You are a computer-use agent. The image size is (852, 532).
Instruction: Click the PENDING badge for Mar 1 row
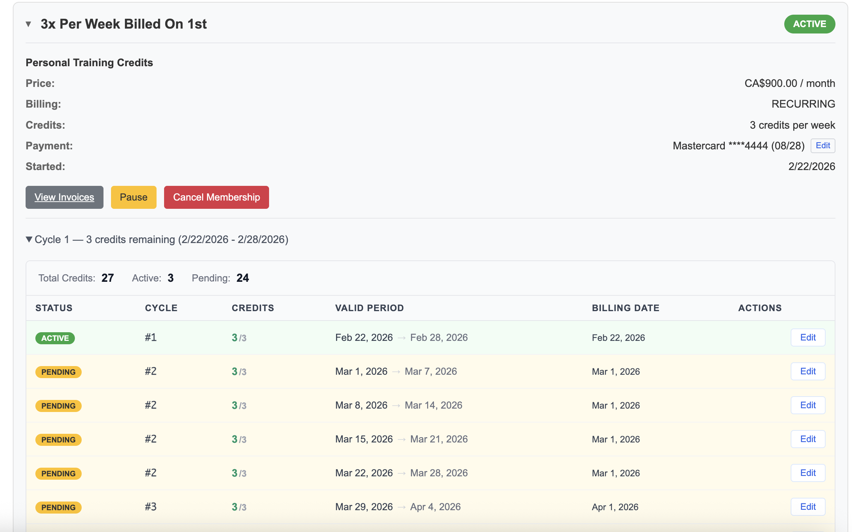click(x=58, y=372)
